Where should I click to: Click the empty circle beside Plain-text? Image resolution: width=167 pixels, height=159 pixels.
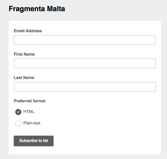pos(18,123)
